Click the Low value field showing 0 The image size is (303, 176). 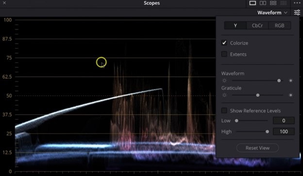[284, 120]
